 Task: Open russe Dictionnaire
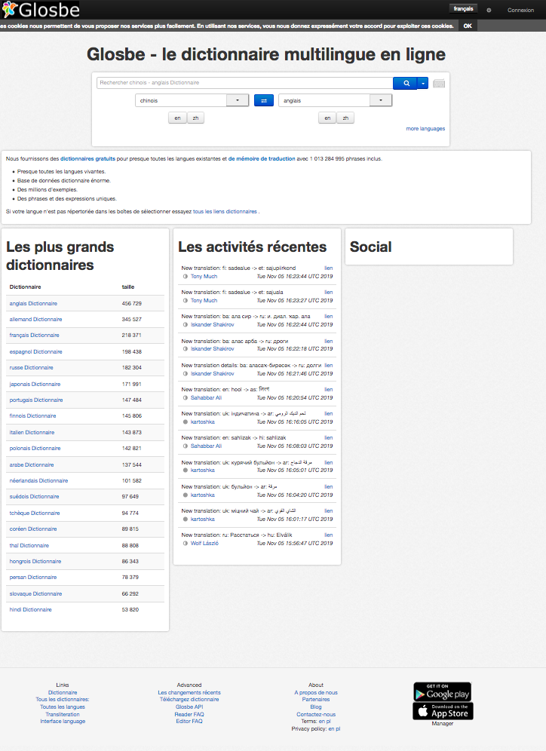coord(31,367)
